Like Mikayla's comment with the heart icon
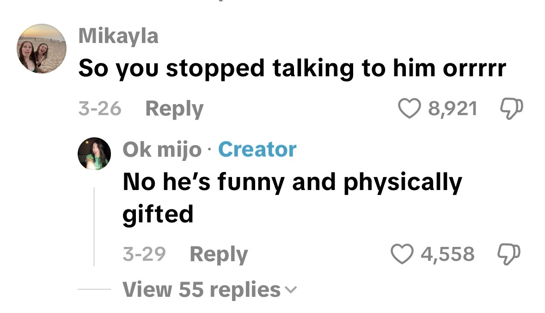The width and height of the screenshot is (545, 313). [x=409, y=109]
